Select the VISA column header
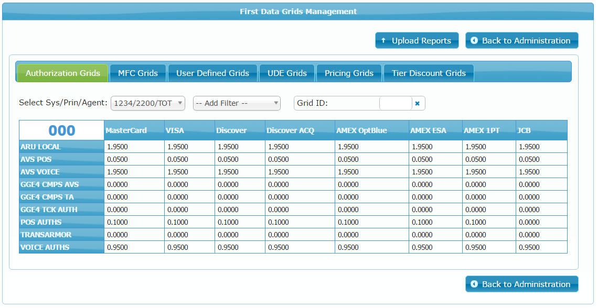Screen dimensions: 597x308 pyautogui.click(x=189, y=130)
